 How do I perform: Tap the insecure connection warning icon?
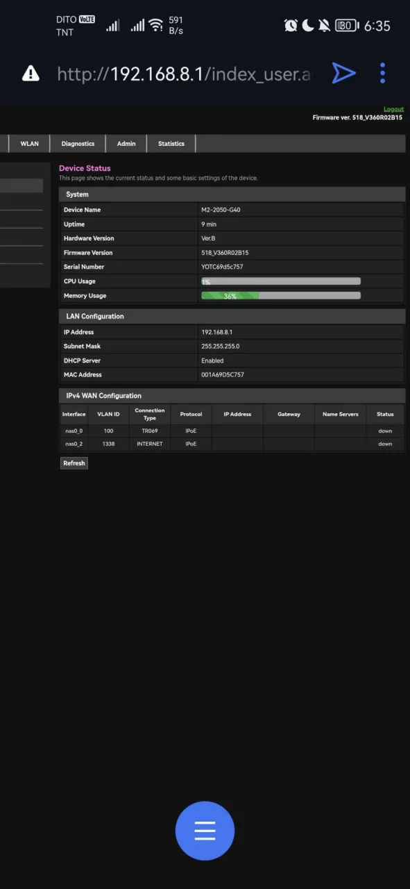point(31,73)
